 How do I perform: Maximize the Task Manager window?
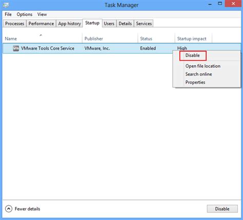[220, 4]
